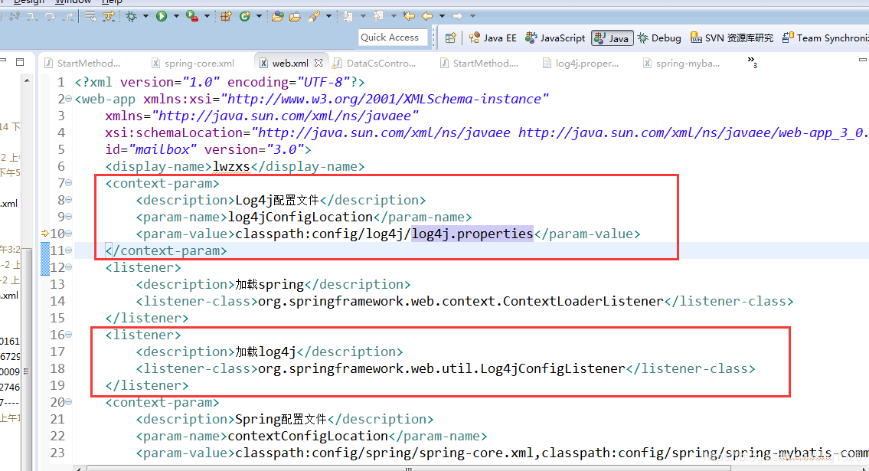Go to Last Edit Location icon
Viewport: 869px width, 471px height.
click(408, 16)
